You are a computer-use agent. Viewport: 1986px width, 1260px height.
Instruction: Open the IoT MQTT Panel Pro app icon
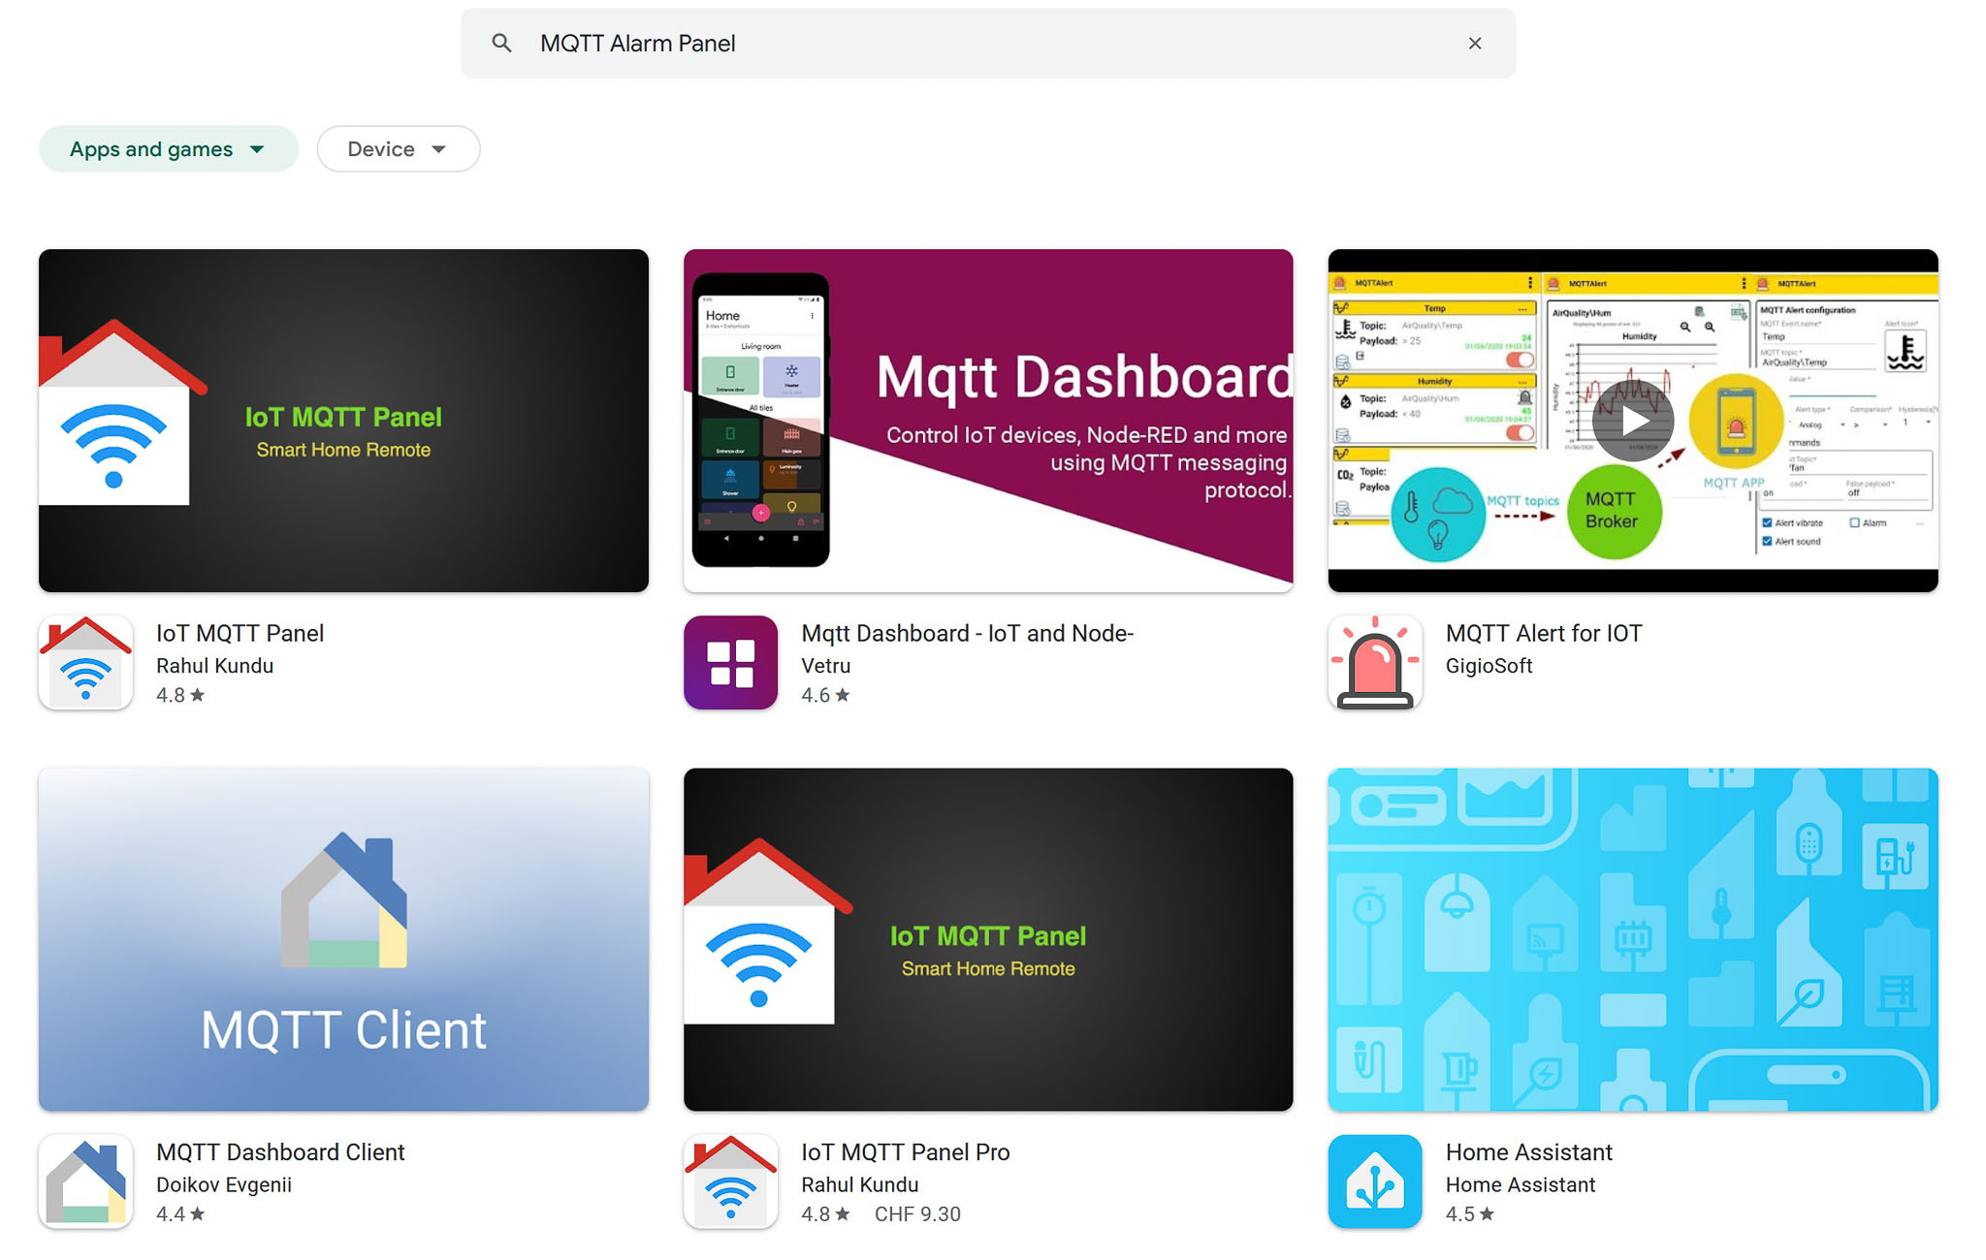730,1181
